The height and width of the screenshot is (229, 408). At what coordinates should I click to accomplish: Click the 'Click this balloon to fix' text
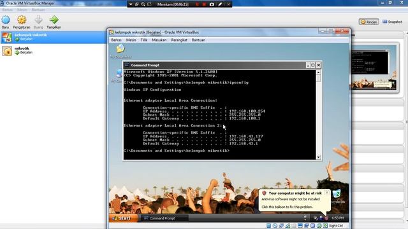287,207
